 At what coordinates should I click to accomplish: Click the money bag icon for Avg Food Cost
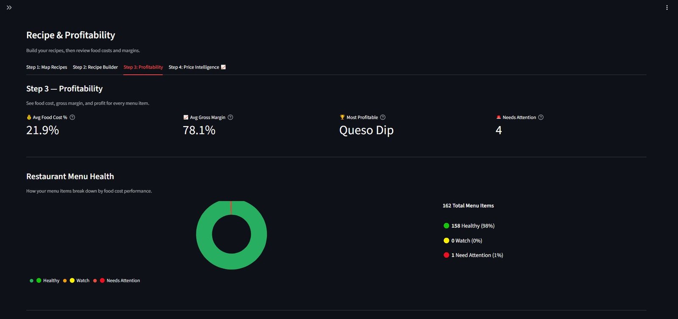(x=29, y=117)
